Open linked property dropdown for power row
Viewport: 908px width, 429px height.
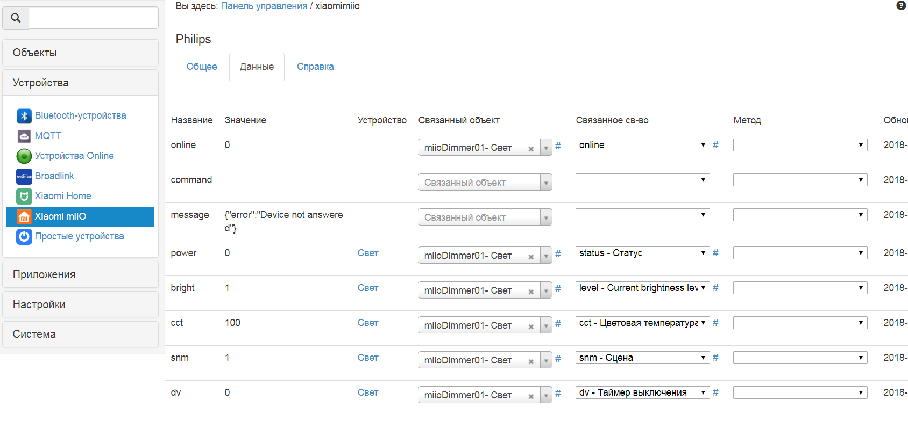coord(642,253)
